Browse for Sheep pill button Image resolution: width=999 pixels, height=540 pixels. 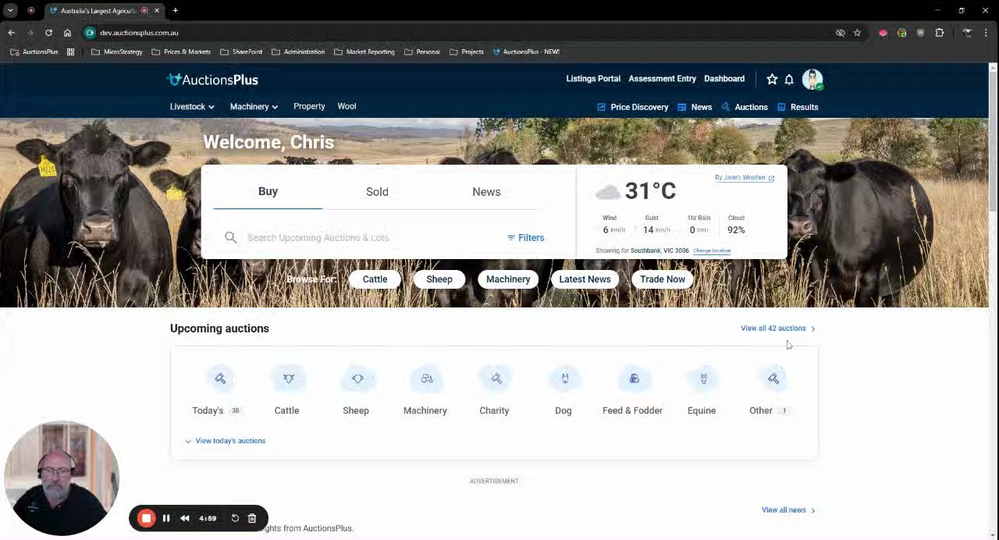(439, 279)
